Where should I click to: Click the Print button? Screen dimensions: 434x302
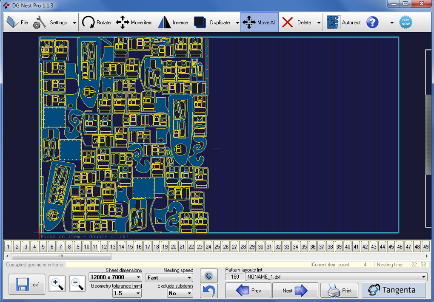coord(340,291)
